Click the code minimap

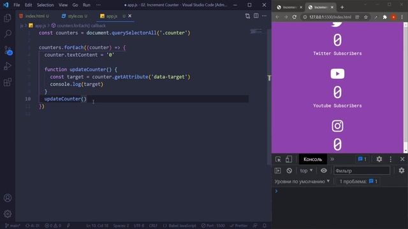tap(256, 31)
